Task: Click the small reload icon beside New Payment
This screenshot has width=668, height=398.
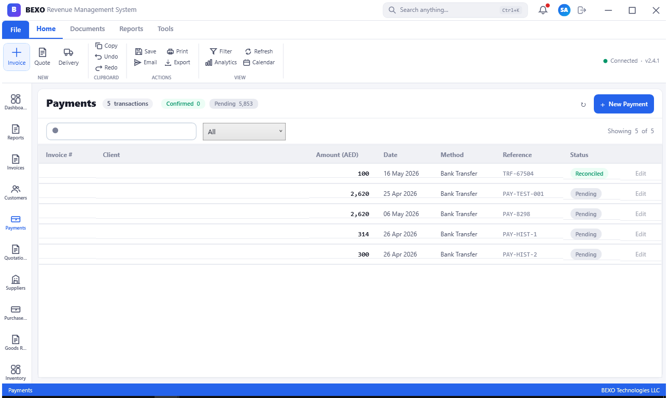Action: (x=583, y=105)
